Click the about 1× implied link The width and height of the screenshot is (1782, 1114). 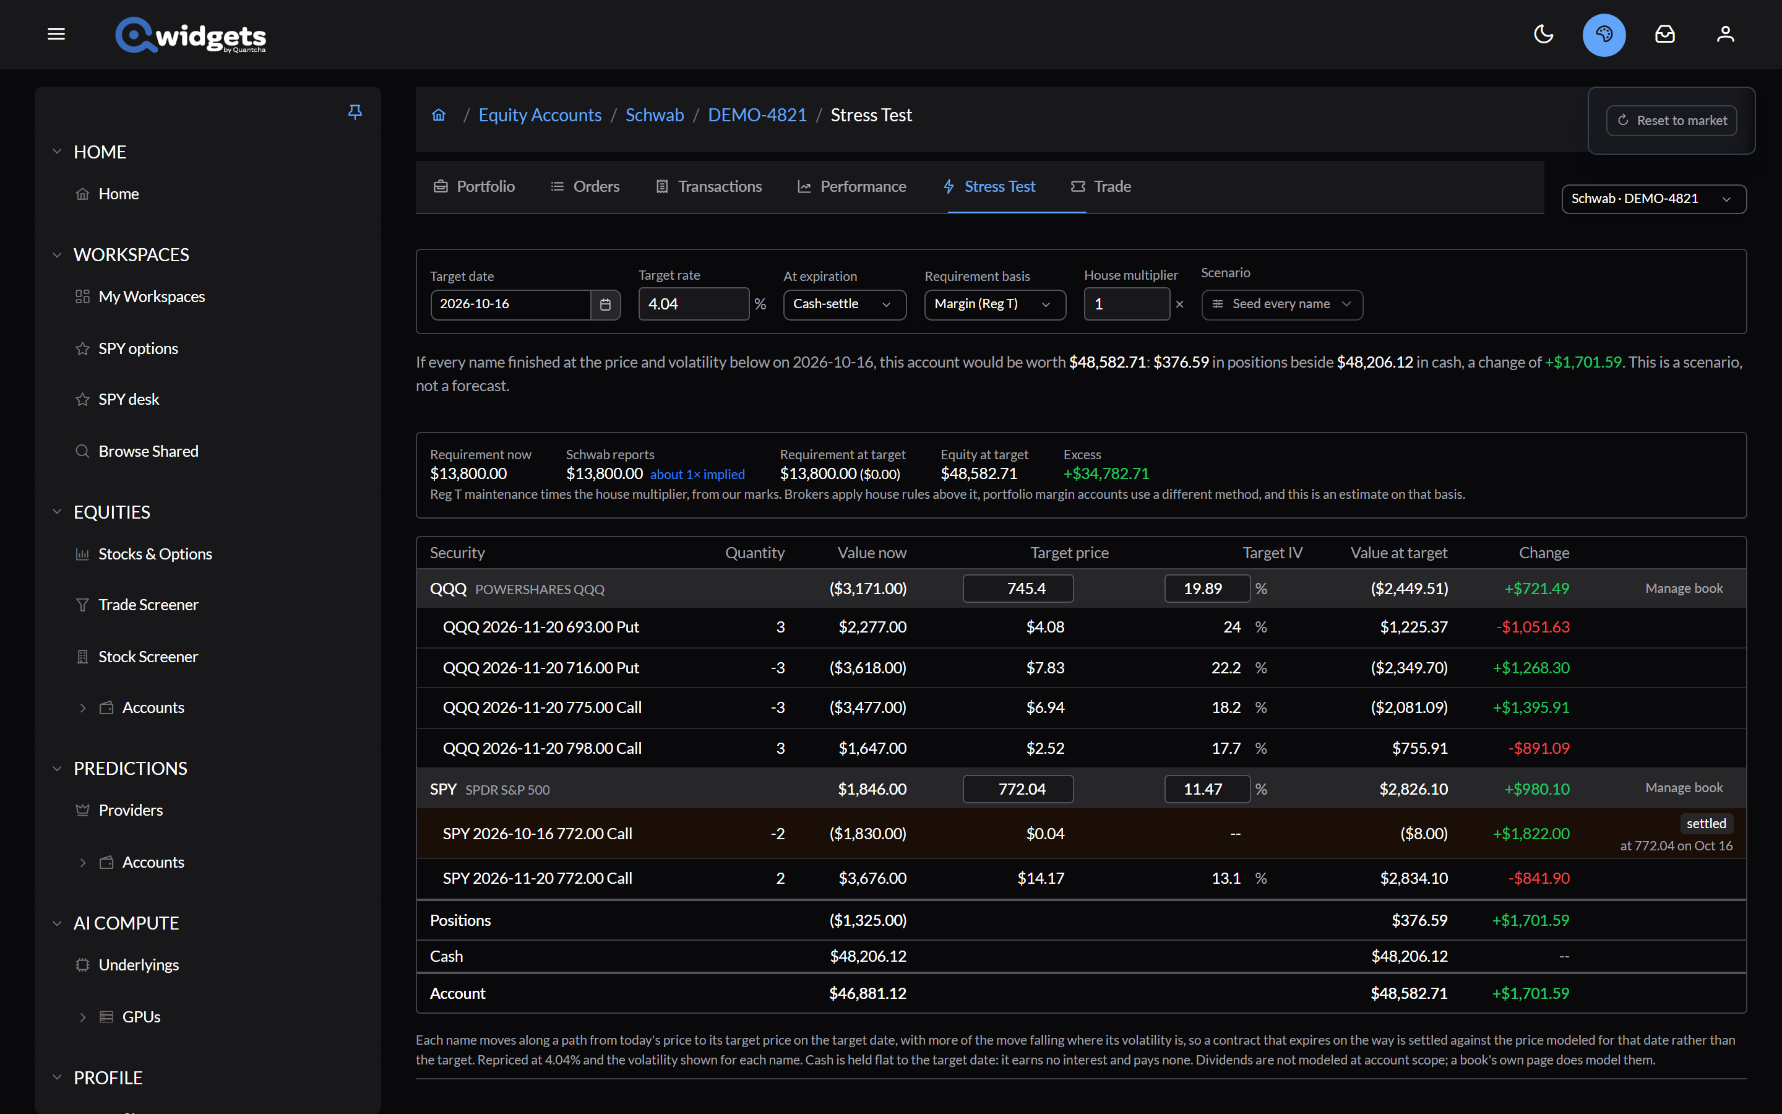click(x=697, y=475)
